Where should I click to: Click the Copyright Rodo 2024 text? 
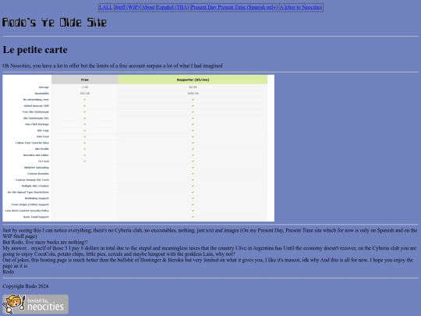pyautogui.click(x=26, y=286)
